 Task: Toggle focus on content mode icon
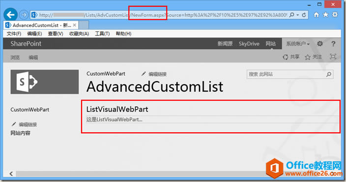click(x=333, y=57)
